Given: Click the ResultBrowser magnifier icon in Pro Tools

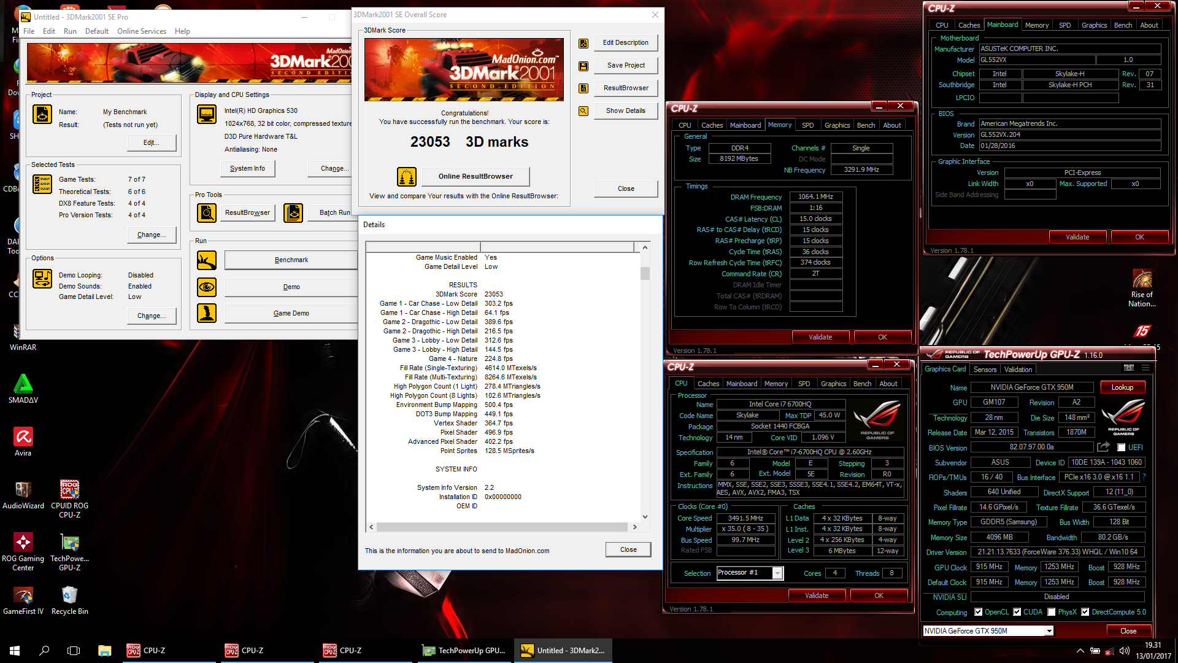Looking at the screenshot, I should [207, 213].
